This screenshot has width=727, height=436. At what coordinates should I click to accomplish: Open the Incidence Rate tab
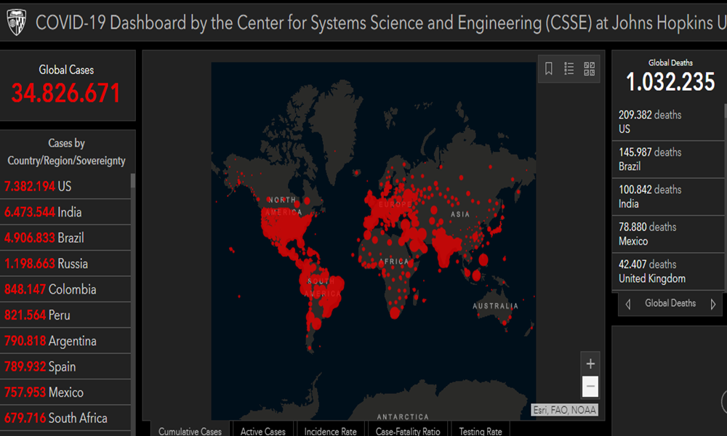pos(330,431)
